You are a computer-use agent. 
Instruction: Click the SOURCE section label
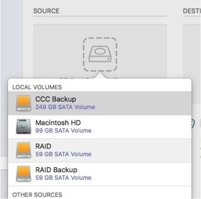(x=46, y=11)
